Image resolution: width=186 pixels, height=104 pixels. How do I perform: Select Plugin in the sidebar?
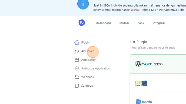pos(85,43)
